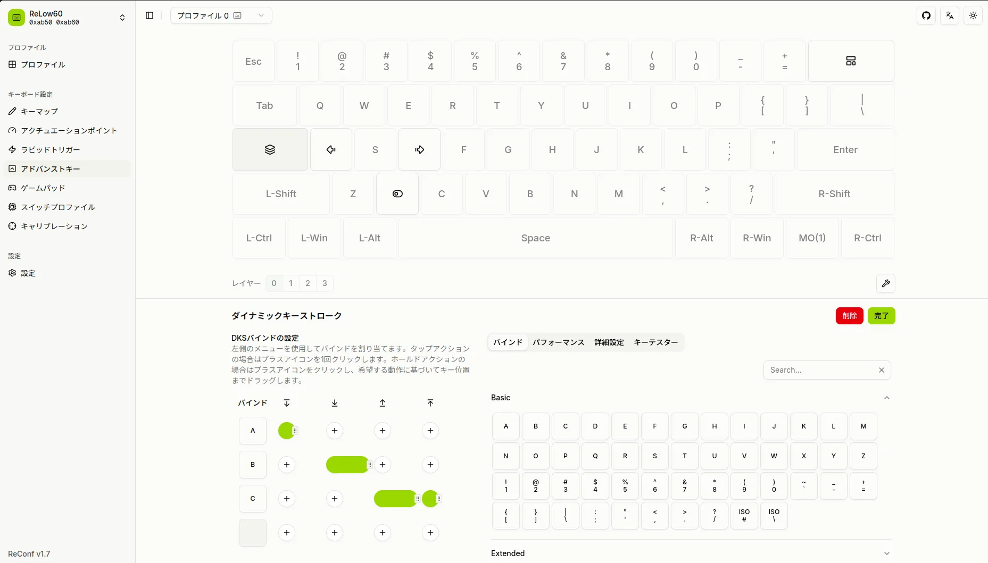Select the Esc key on the keyboard
The image size is (988, 563).
[x=253, y=61]
